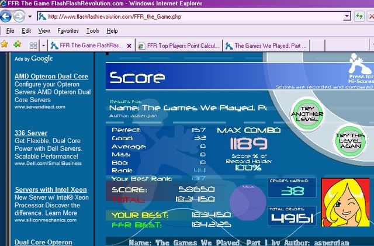Screen dimensions: 374x246
Task: Open the Favorites menu
Action: (x=68, y=30)
